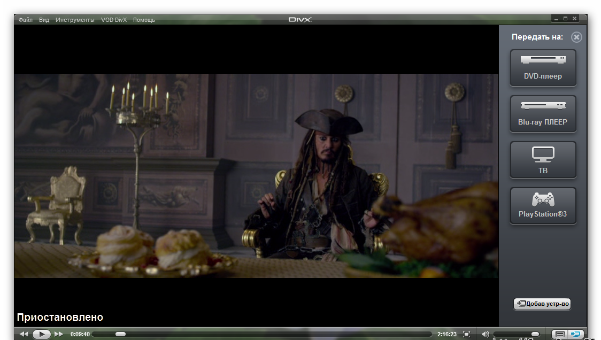
Task: Click the total duration 2:16:23
Action: tap(447, 334)
